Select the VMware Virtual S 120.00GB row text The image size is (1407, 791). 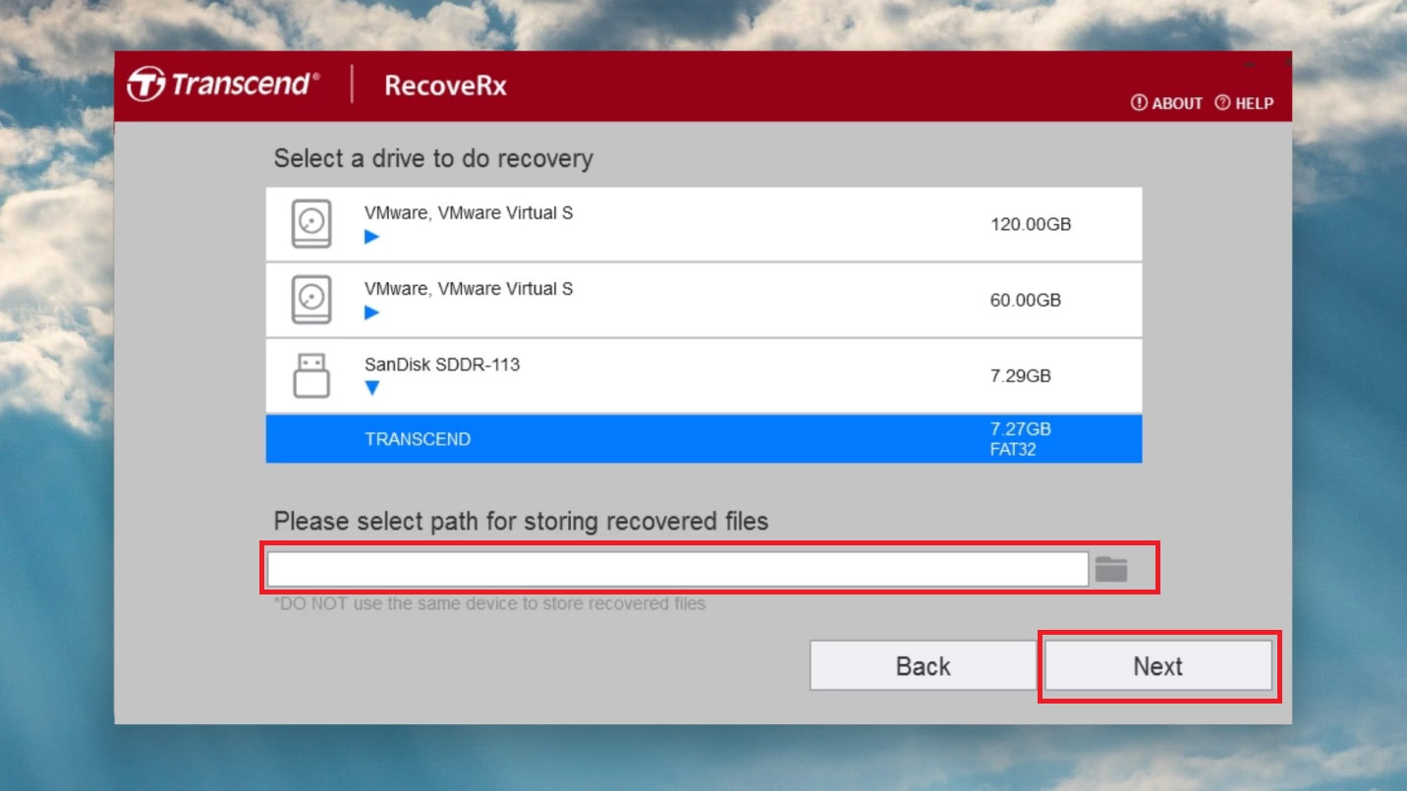469,212
